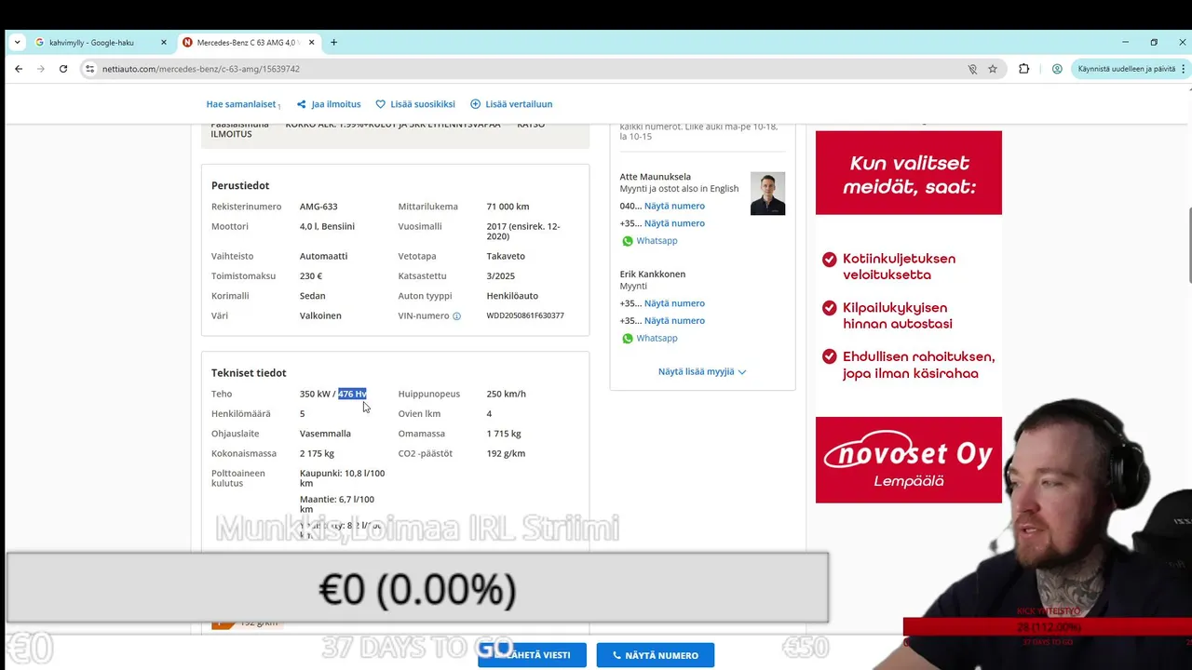Click the top speed value 250 km/h

click(506, 394)
